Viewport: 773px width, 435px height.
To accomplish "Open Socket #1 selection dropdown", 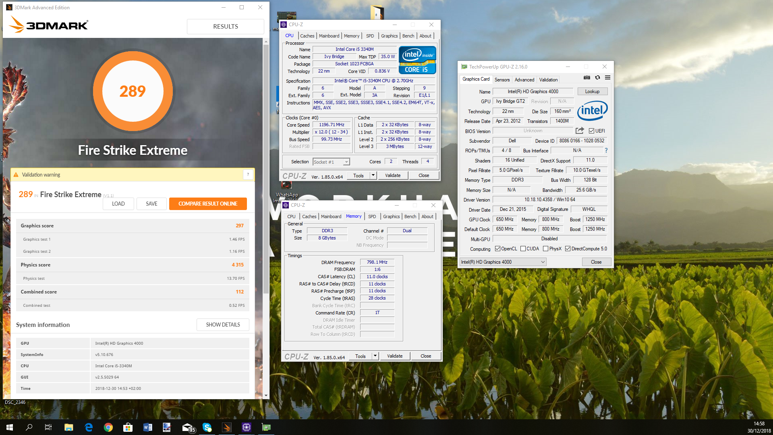I will point(331,162).
